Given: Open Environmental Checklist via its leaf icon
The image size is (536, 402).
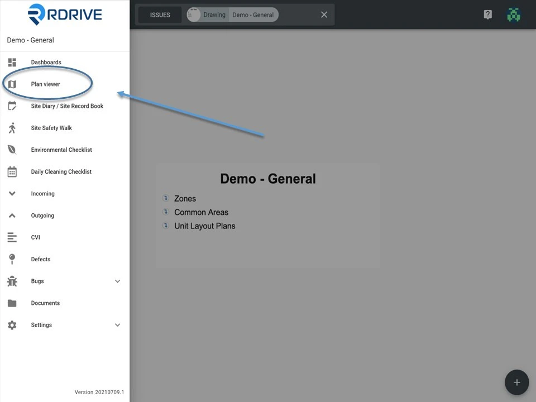Looking at the screenshot, I should click(12, 150).
